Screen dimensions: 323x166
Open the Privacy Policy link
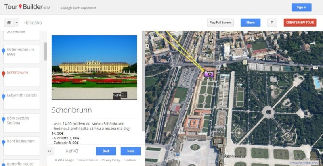pyautogui.click(x=111, y=160)
